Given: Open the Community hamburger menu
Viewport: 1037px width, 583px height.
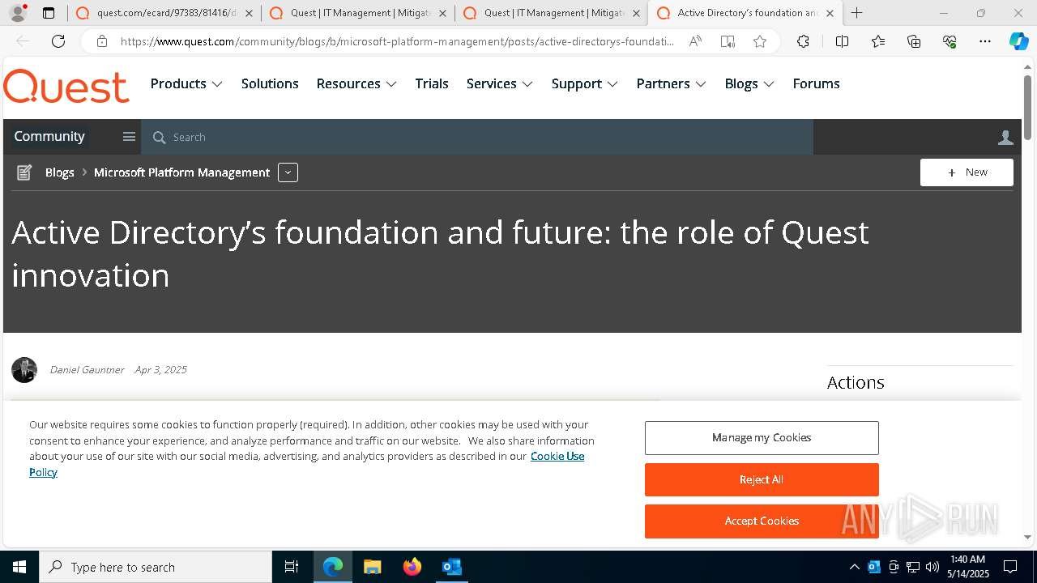Looking at the screenshot, I should (x=129, y=137).
